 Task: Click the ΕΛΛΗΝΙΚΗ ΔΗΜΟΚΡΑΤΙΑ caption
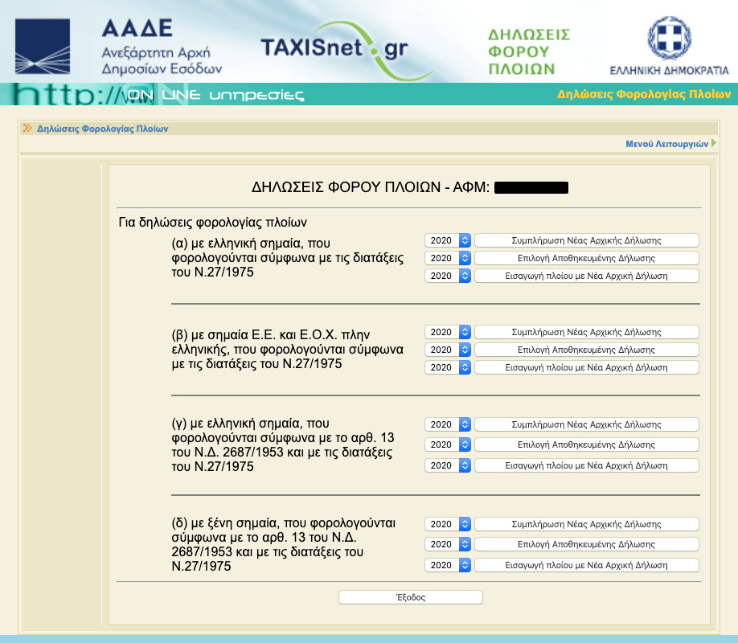[x=670, y=71]
